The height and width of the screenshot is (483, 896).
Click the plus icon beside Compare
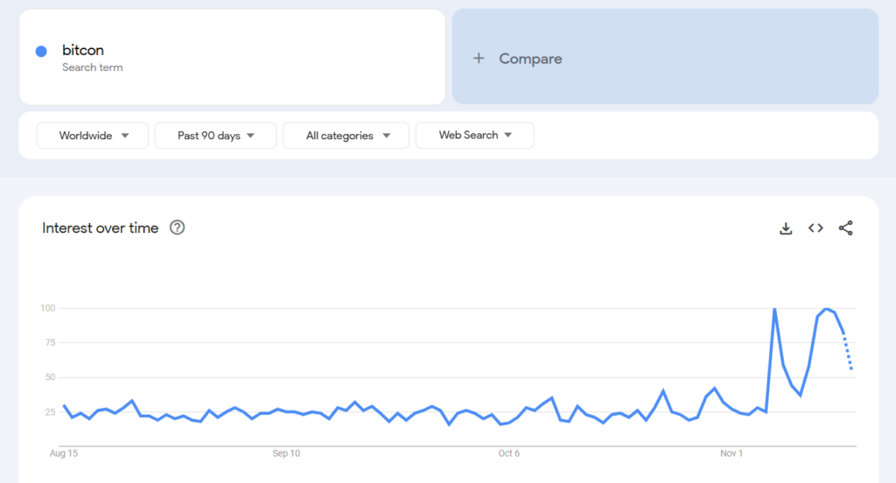(479, 59)
